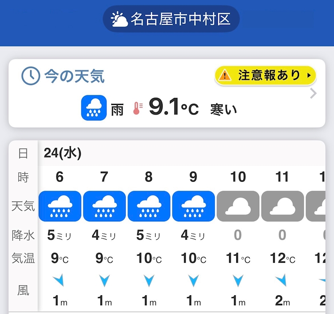
Task: Tap the cloudy icon for 11 o'clock
Action: pyautogui.click(x=282, y=206)
